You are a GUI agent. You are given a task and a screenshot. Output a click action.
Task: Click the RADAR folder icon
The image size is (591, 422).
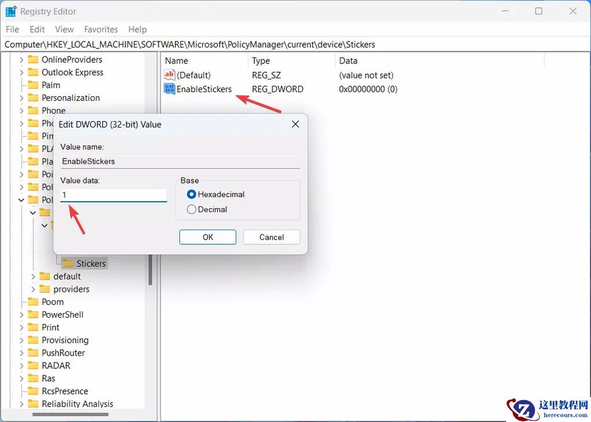pos(33,366)
